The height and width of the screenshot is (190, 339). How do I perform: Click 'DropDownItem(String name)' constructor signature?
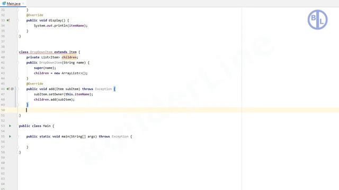tap(63, 62)
